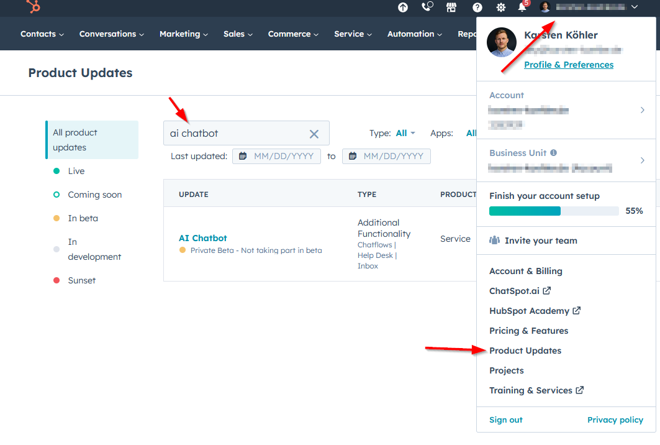Click Sign out
Screen dimensions: 660x445
click(505, 420)
